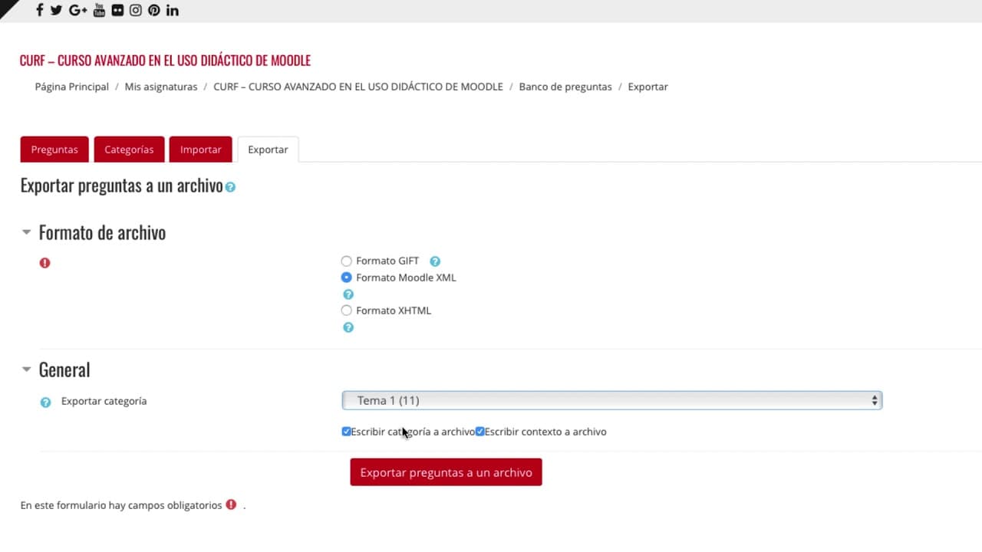Click the required icon beside campos obligatorios notice

(x=231, y=504)
